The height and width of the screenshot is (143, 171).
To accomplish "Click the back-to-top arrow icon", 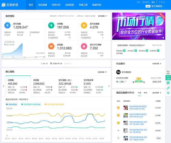I will (x=168, y=93).
